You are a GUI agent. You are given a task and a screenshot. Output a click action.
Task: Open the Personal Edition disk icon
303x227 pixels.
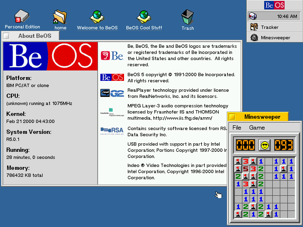[x=22, y=16]
